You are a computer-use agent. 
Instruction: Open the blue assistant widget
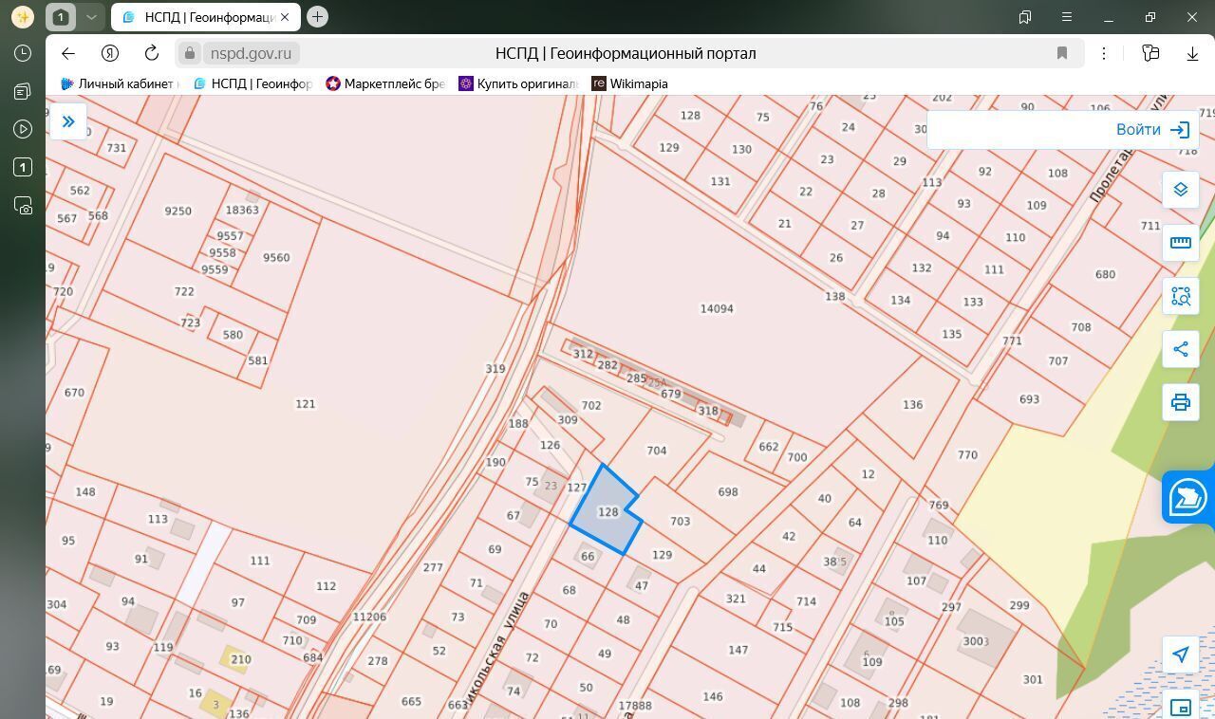[x=1188, y=497]
